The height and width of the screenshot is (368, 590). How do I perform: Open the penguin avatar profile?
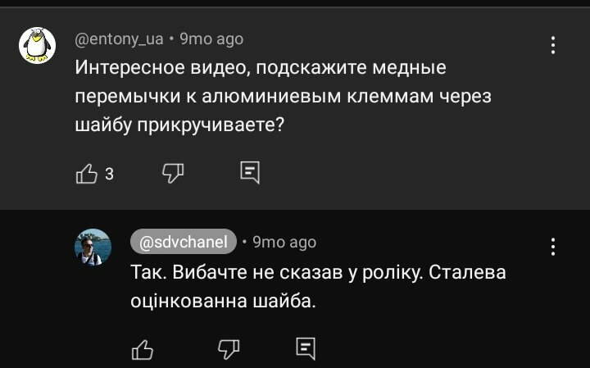[37, 45]
